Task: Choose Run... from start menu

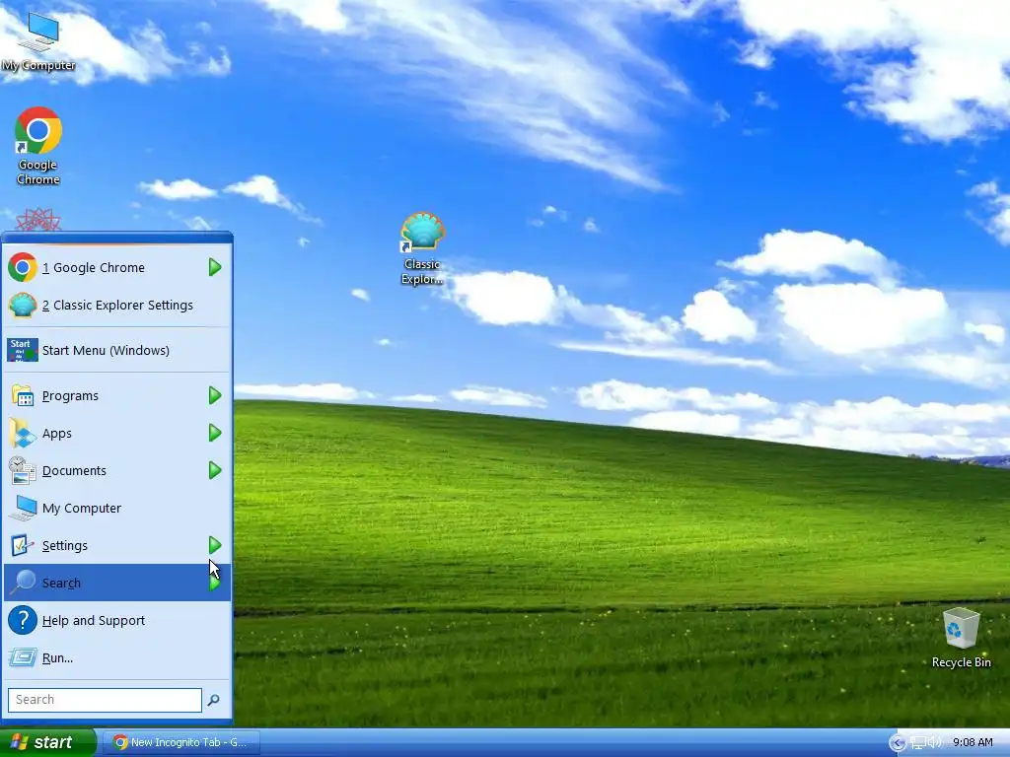Action: (x=117, y=657)
